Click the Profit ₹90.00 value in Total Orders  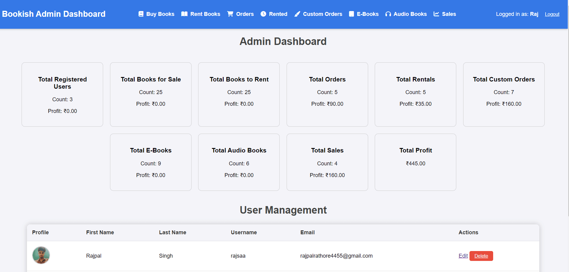pyautogui.click(x=327, y=104)
